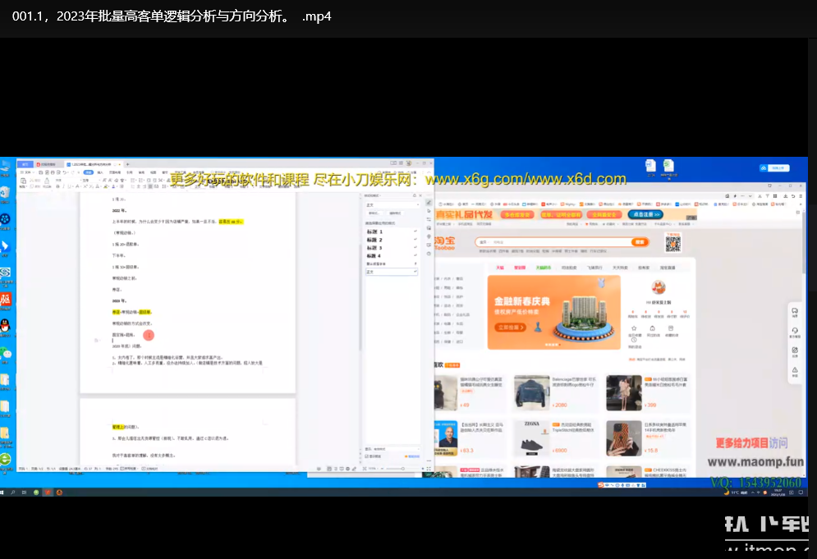Image resolution: width=817 pixels, height=559 pixels.
Task: Expand the 标题 2 style arrow
Action: (415, 240)
